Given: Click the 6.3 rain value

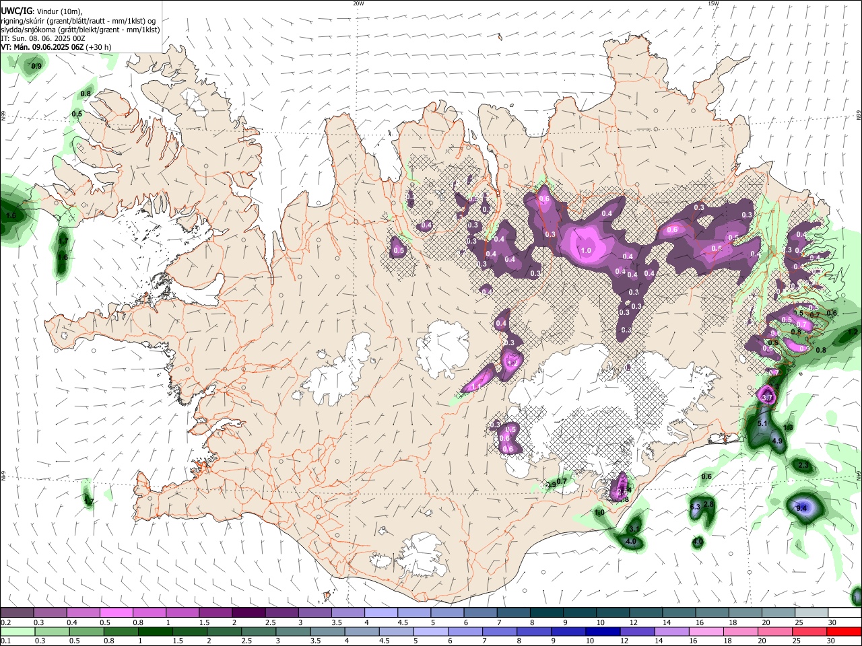Looking at the screenshot, I should 695,506.
